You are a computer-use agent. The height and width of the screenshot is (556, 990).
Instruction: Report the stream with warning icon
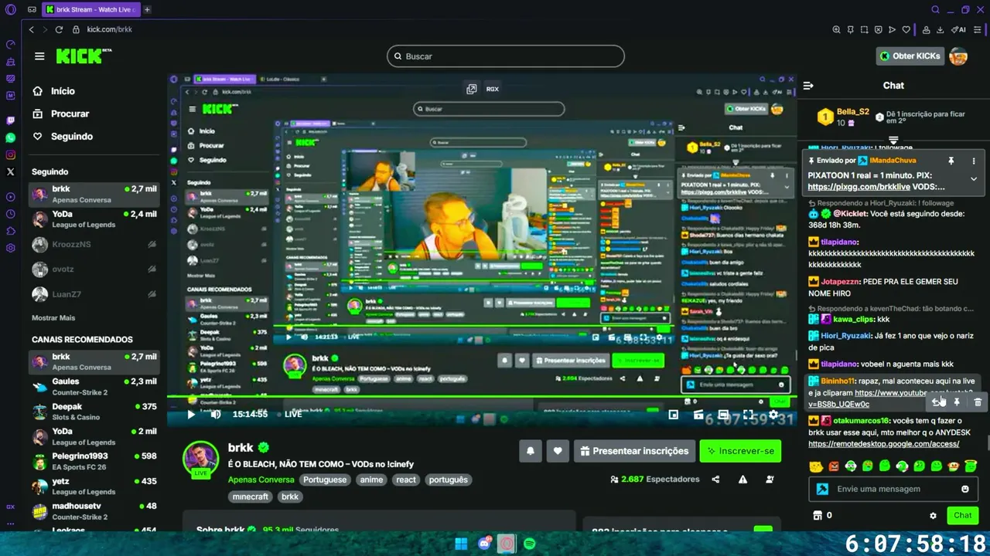point(742,480)
